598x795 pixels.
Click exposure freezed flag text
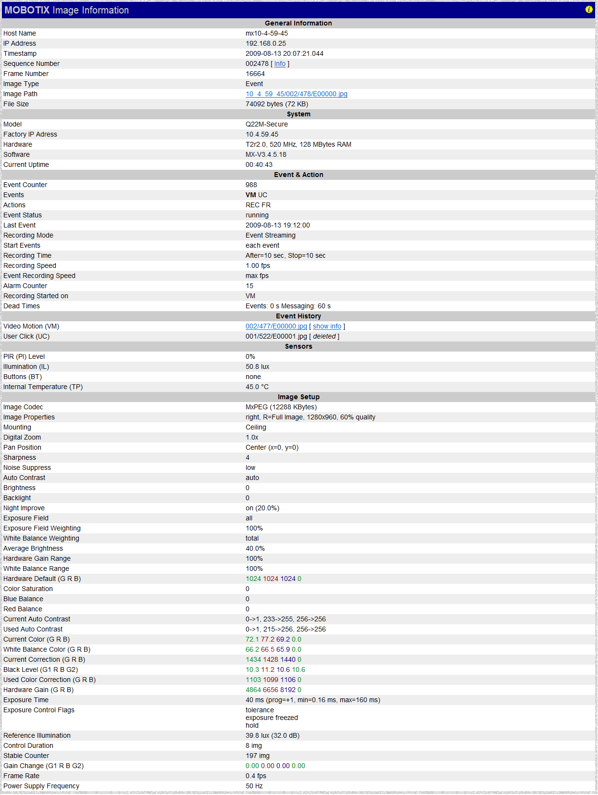coord(272,718)
